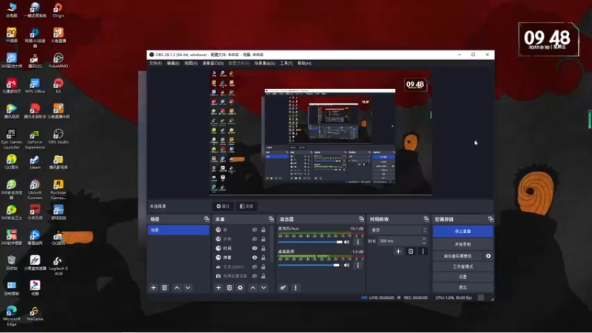Viewport: 592px width, 333px height.
Task: Open the 工具(T) menu
Action: [x=286, y=64]
